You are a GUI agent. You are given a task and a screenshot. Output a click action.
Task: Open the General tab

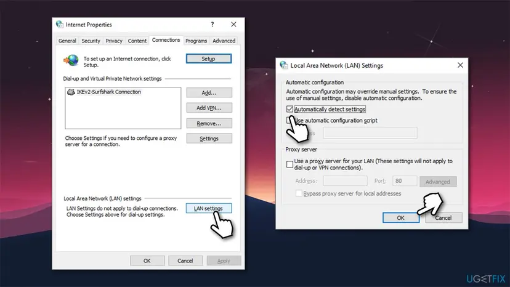(x=67, y=41)
